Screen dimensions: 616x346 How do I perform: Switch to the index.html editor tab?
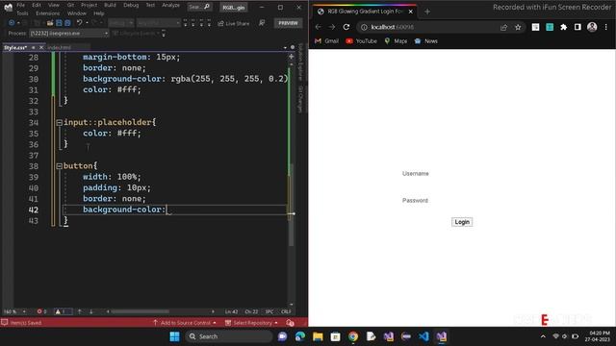tap(59, 47)
